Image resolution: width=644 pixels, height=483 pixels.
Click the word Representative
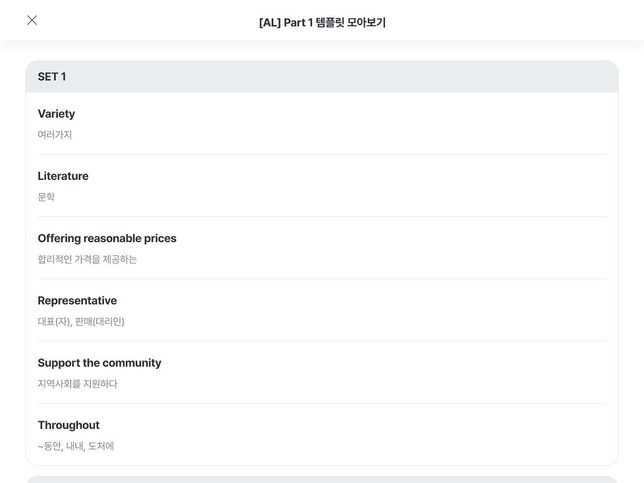[x=77, y=301]
